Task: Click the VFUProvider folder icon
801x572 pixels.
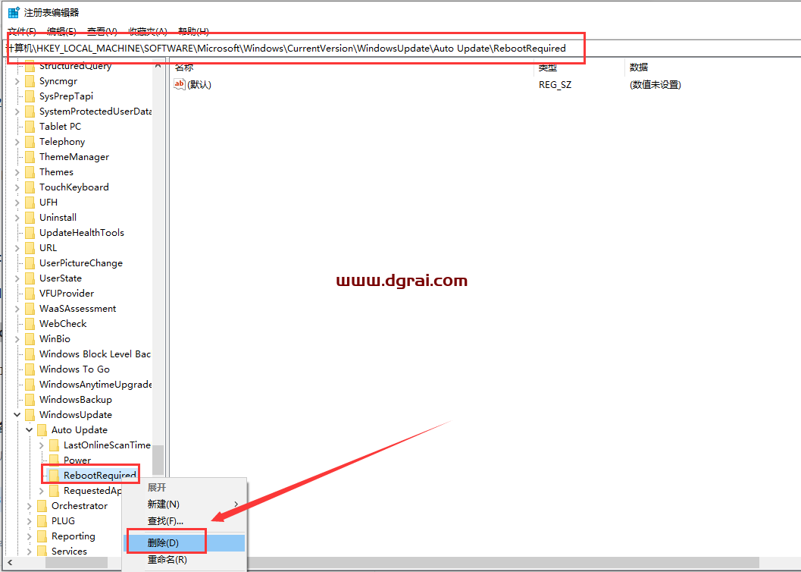Action: click(30, 294)
